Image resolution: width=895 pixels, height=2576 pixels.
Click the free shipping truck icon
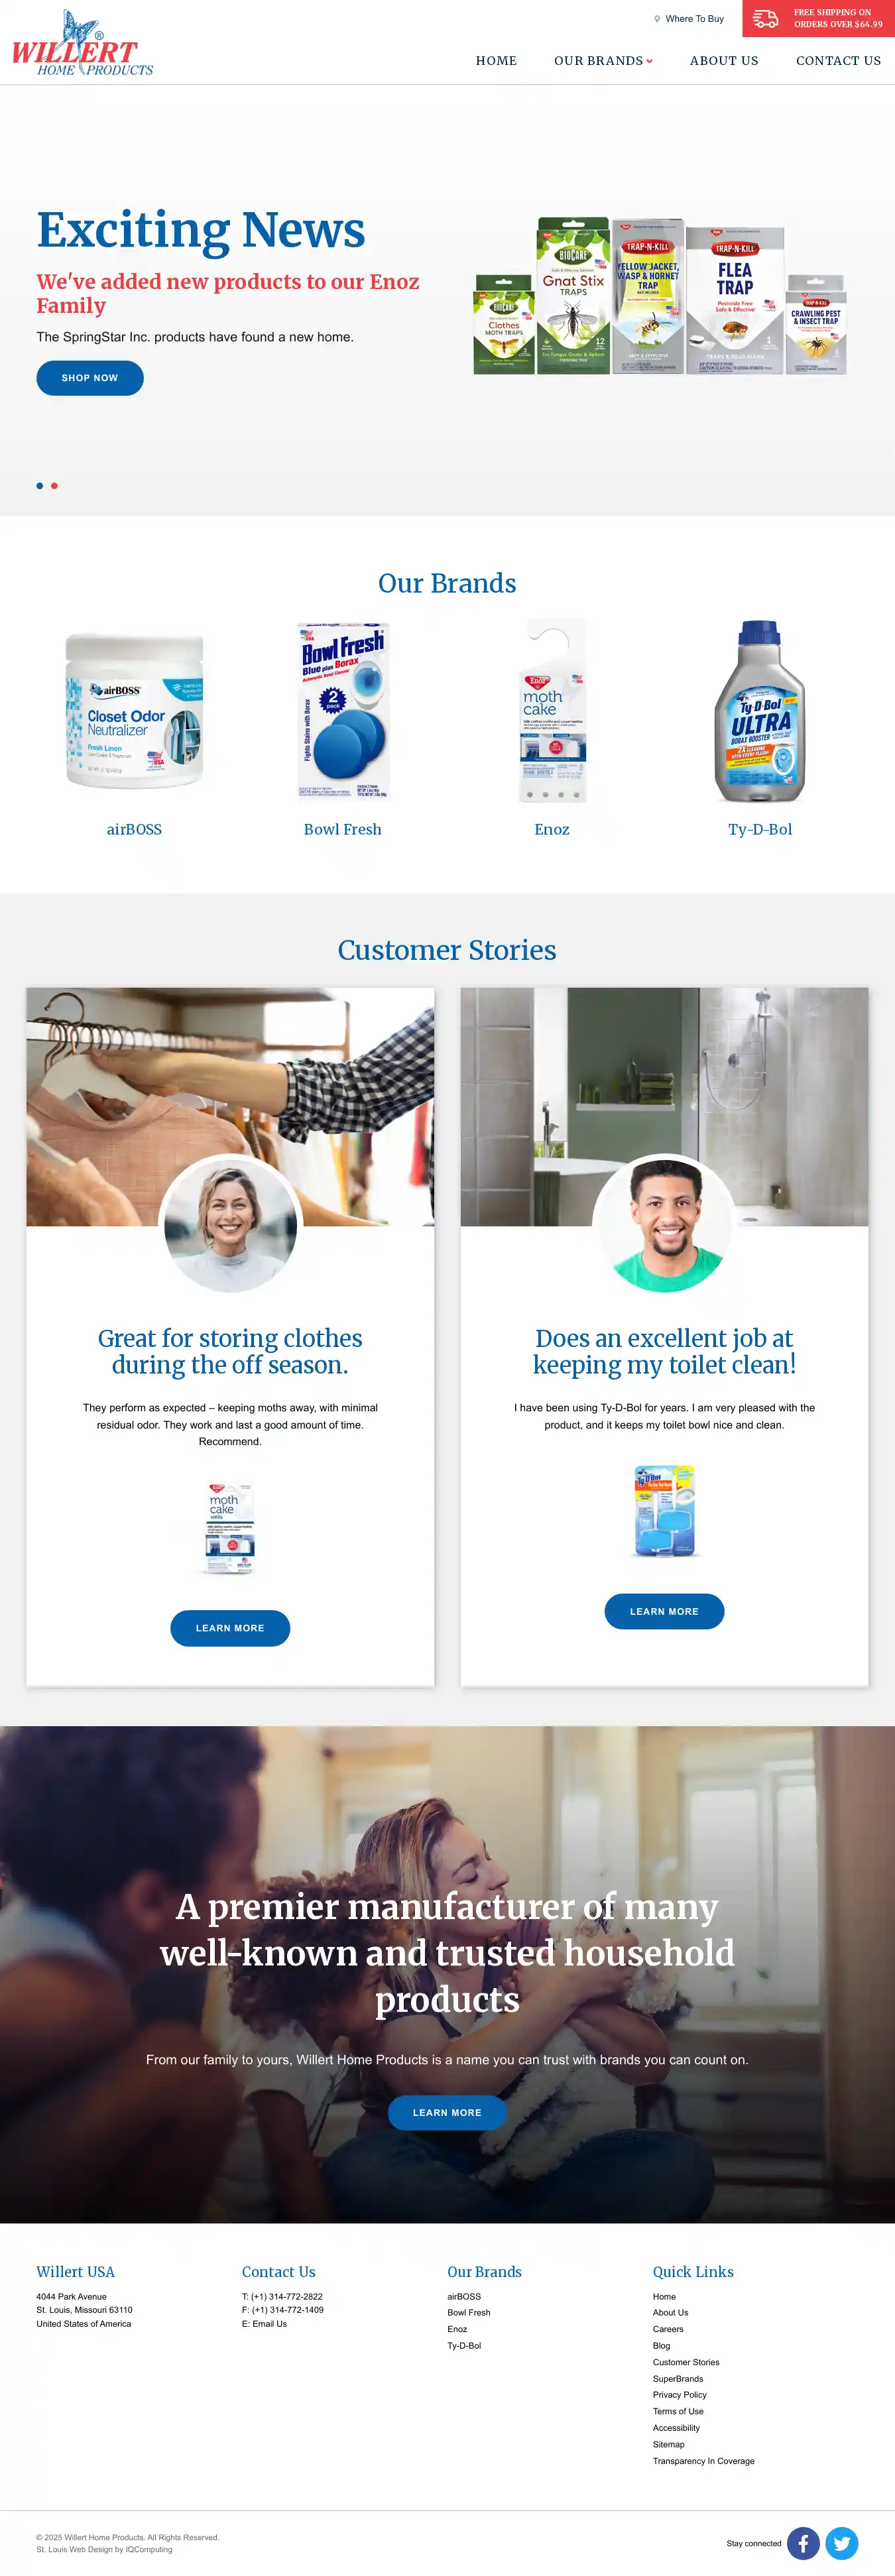tap(765, 19)
